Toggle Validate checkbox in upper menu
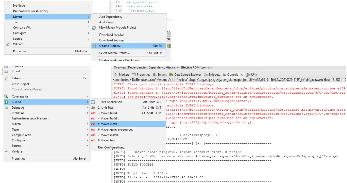Image resolution: width=347 pixels, height=183 pixels. pyautogui.click(x=8, y=44)
